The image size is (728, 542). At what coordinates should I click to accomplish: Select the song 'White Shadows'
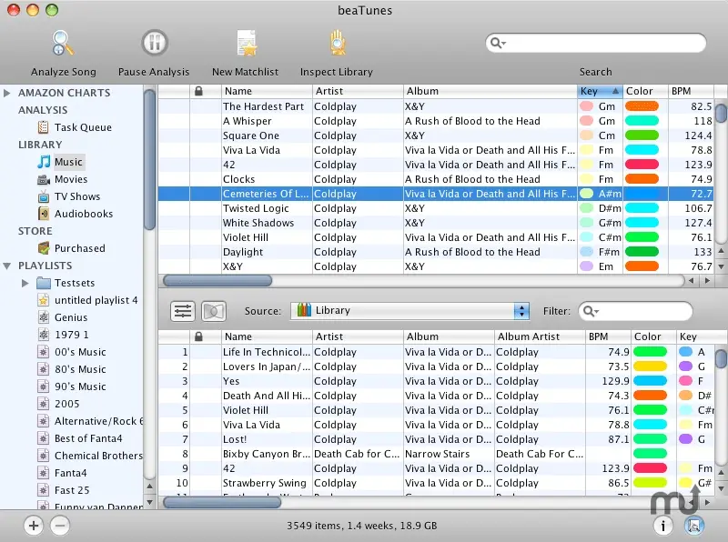click(436, 223)
